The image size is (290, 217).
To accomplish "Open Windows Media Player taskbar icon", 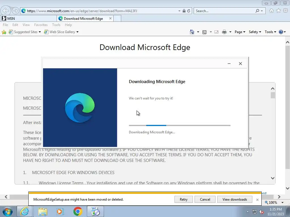I will point(60,211).
